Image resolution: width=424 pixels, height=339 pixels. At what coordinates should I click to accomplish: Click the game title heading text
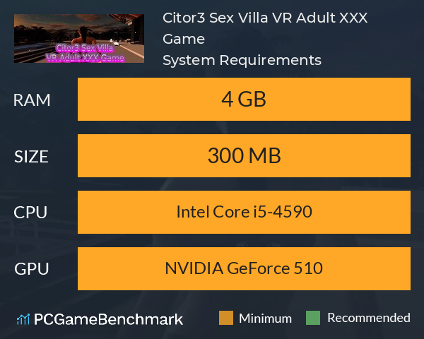click(x=265, y=28)
